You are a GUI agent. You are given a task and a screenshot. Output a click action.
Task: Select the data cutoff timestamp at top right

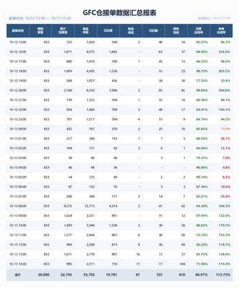click(214, 18)
